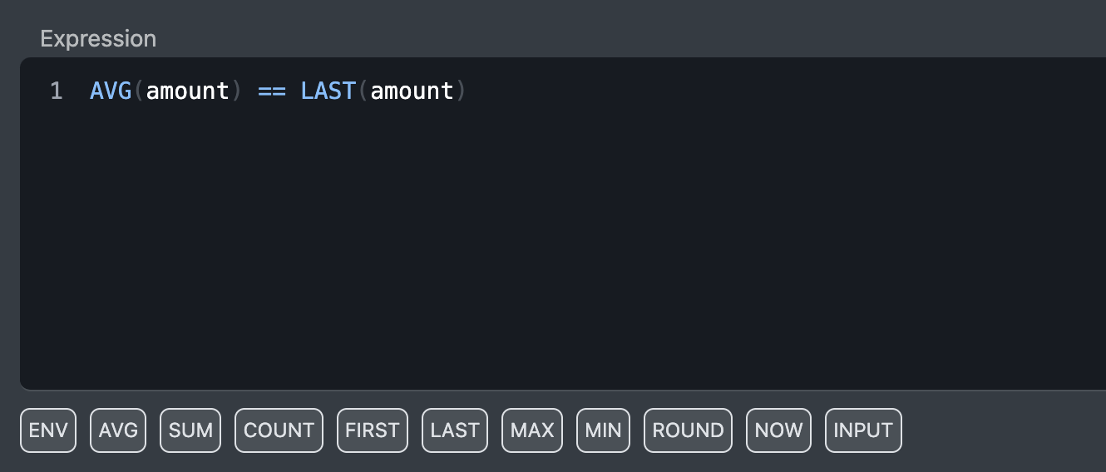This screenshot has height=472, width=1106.
Task: Insert the ROUND function
Action: tap(688, 430)
